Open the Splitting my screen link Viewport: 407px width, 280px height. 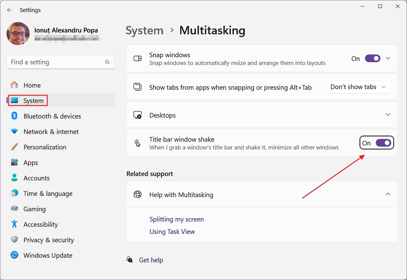point(176,219)
